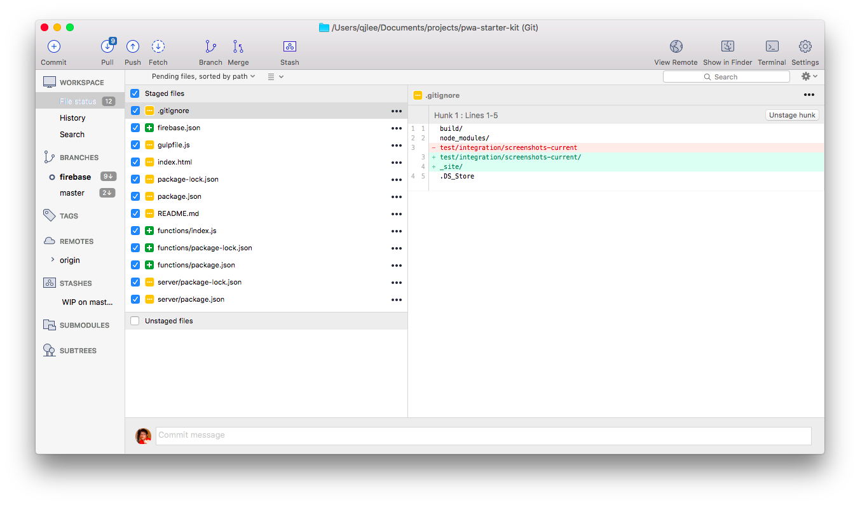Screen dimensions: 860x505
Task: Open gear dropdown next to search
Action: [809, 76]
